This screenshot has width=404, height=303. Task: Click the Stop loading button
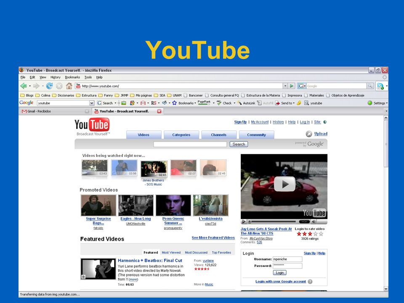59,86
